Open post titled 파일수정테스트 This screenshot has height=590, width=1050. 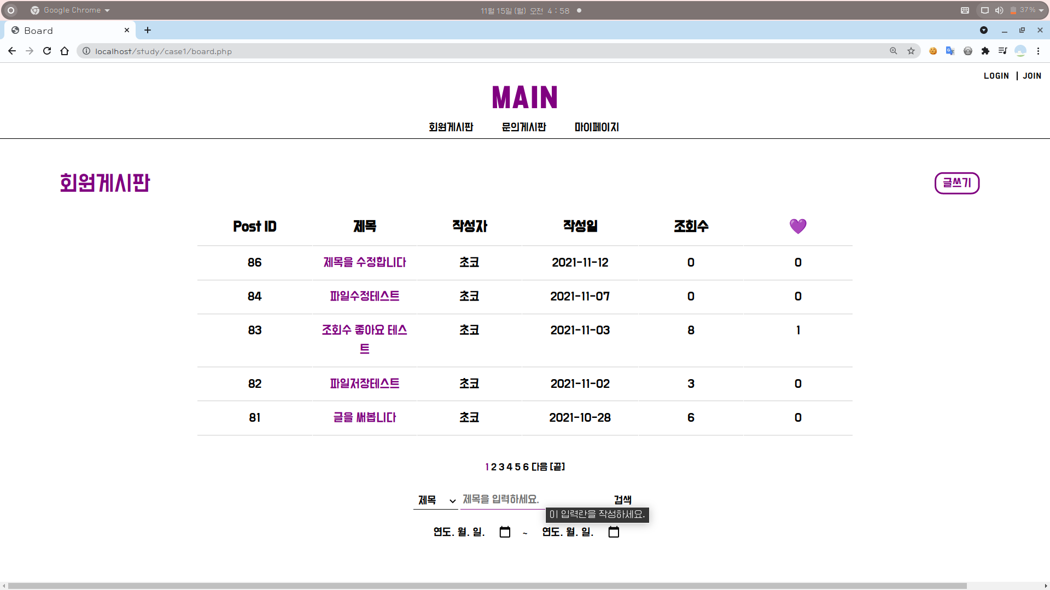coord(365,296)
